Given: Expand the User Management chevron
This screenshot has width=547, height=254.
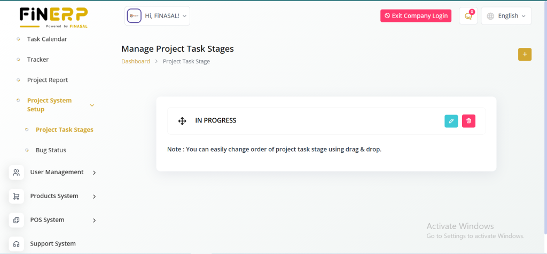Looking at the screenshot, I should (95, 173).
